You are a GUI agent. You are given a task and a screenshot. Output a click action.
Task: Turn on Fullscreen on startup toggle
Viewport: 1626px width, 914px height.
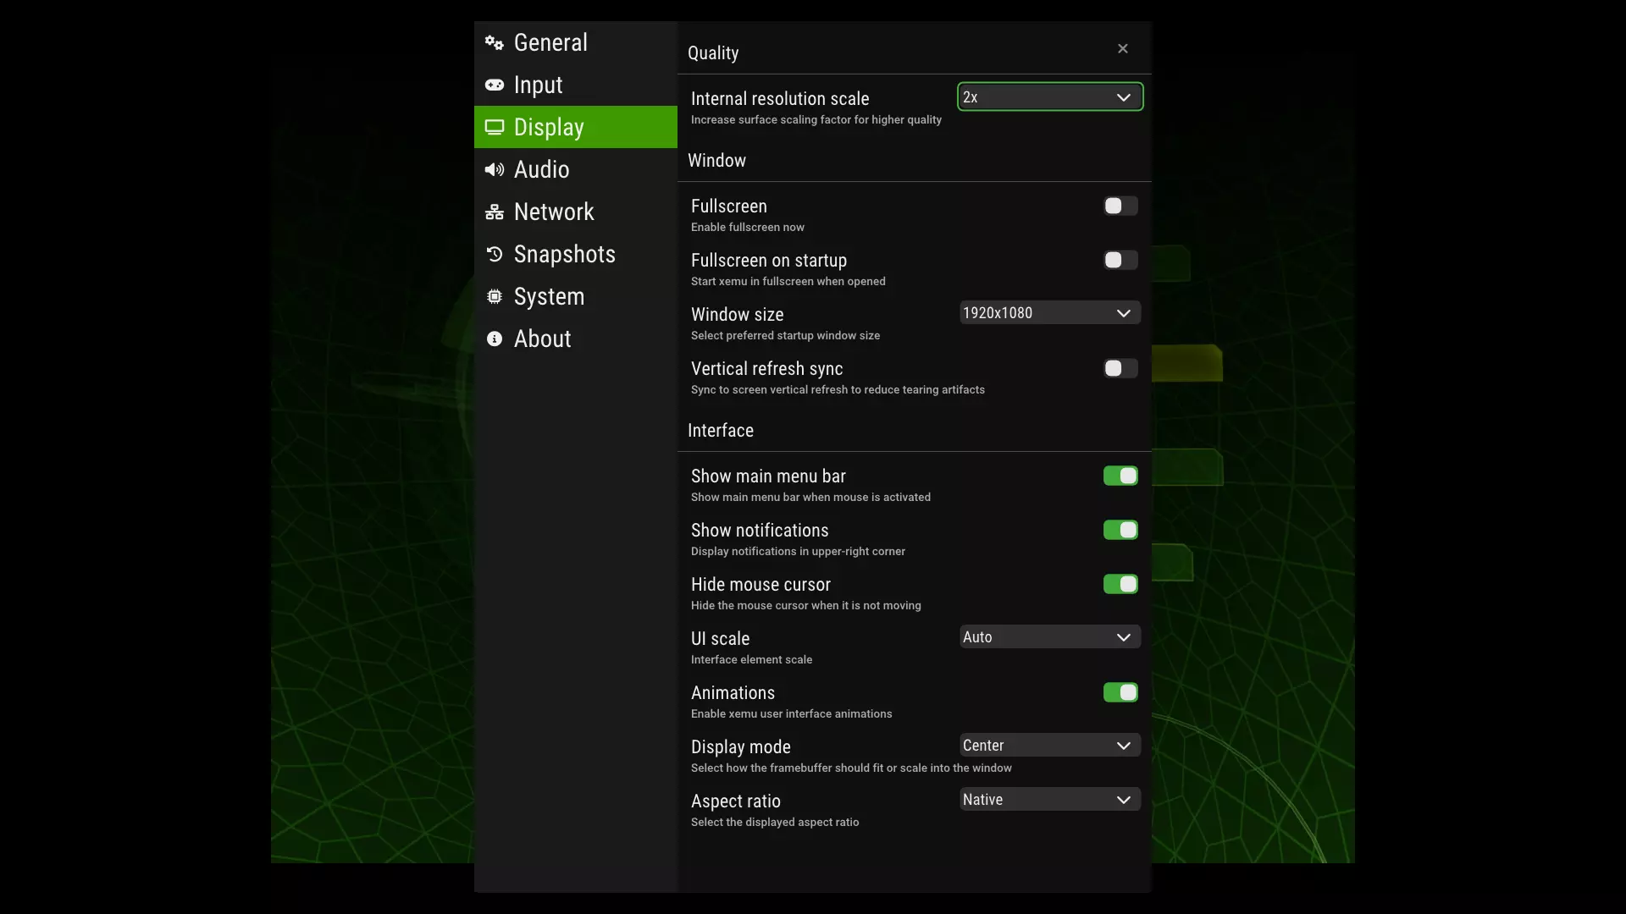coord(1120,261)
